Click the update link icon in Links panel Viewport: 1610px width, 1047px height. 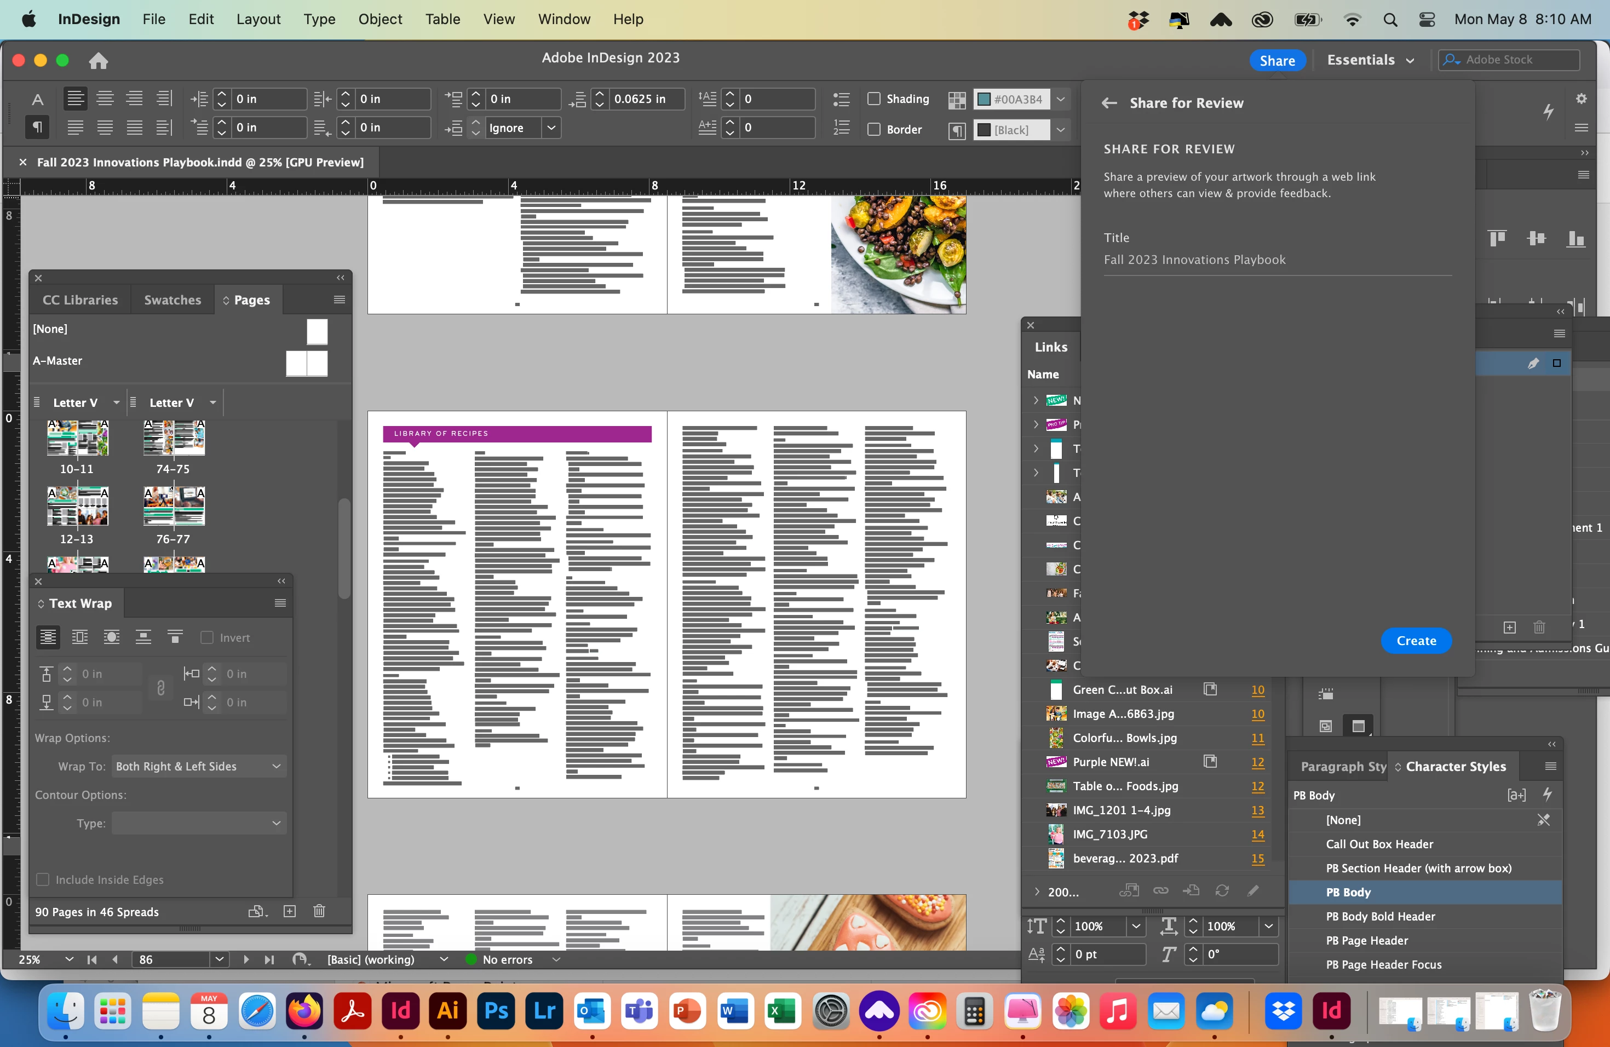pyautogui.click(x=1222, y=891)
